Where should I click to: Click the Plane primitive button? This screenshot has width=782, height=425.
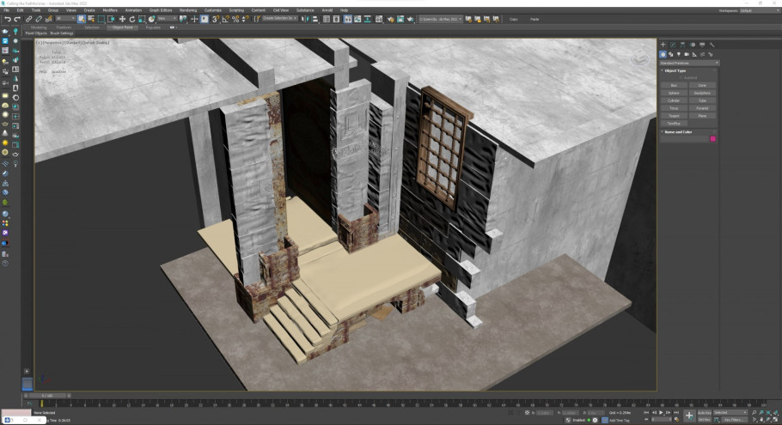point(702,116)
